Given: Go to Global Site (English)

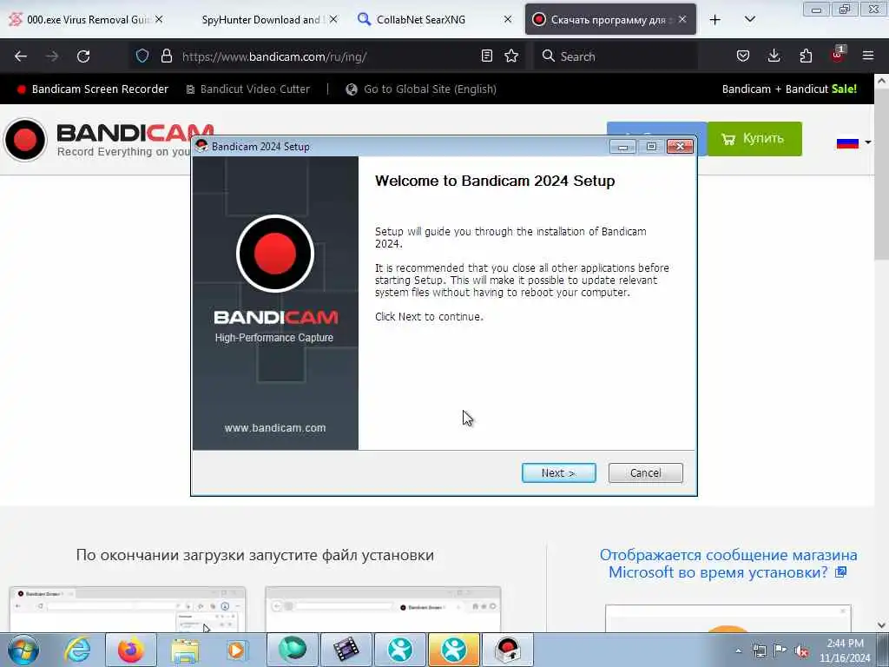Looking at the screenshot, I should [421, 89].
